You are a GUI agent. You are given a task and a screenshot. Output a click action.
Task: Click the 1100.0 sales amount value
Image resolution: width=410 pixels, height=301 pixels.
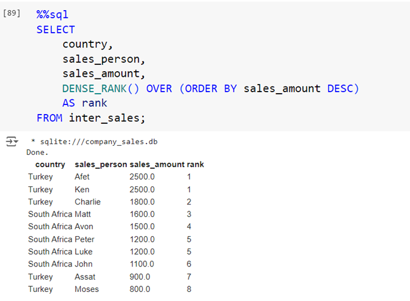tap(142, 264)
